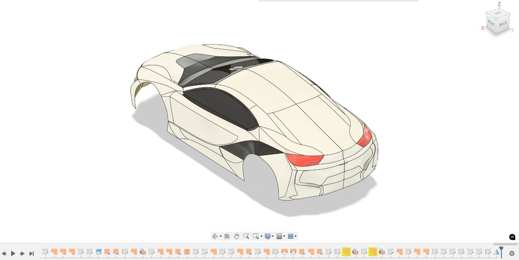The image size is (519, 260).
Task: Select the orange vertical-split feature in timeline
Action: 187,252
